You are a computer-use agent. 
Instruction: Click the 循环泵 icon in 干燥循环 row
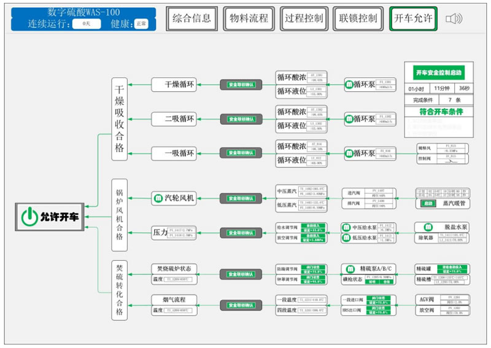[x=349, y=85]
